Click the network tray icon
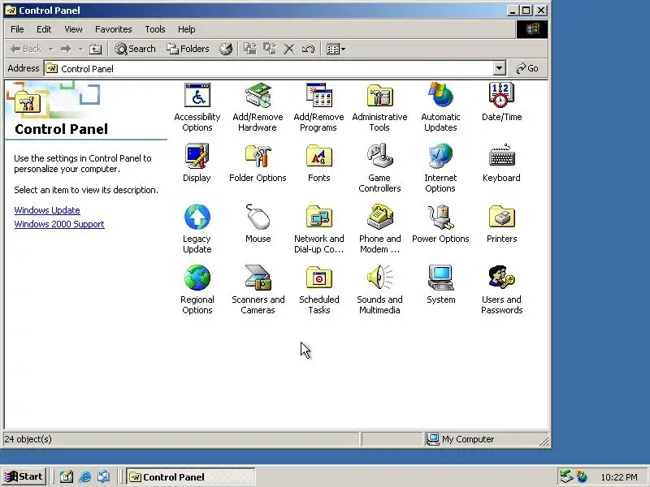This screenshot has height=487, width=650. tap(565, 476)
